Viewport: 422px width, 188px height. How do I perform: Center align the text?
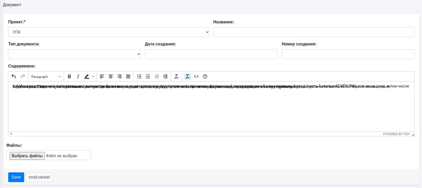point(111,76)
